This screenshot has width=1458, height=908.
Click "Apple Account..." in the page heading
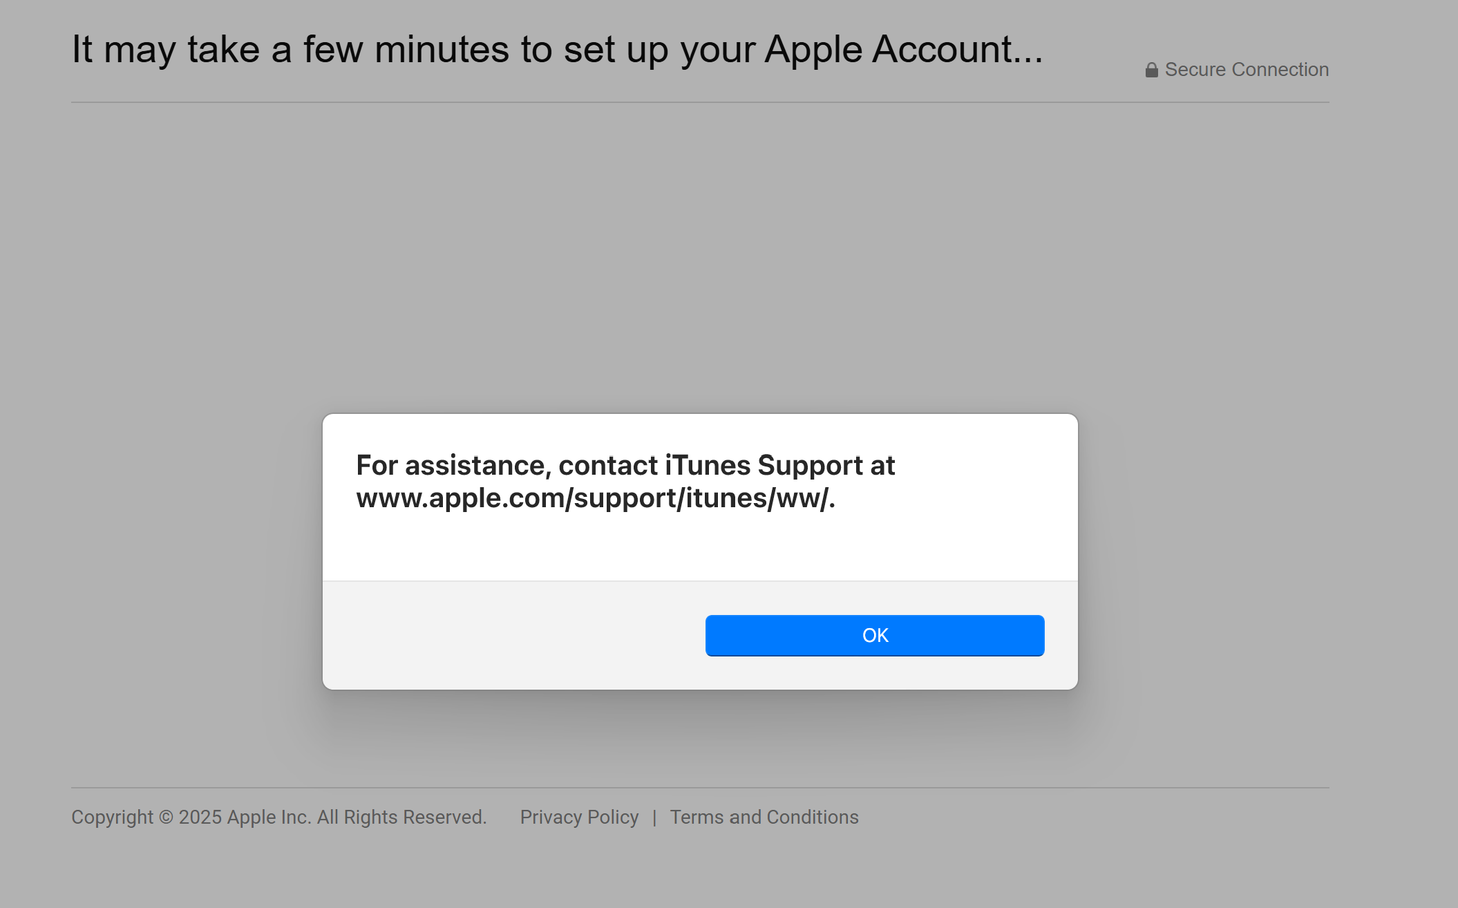pyautogui.click(x=904, y=50)
